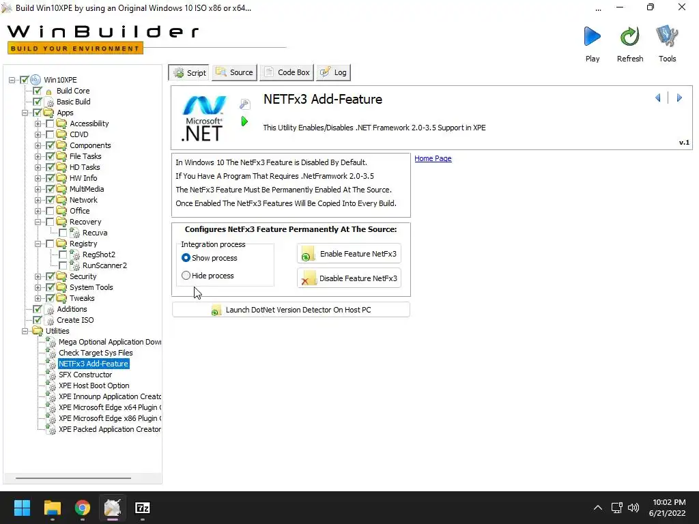Click the Apps folder icon

[x=48, y=113]
